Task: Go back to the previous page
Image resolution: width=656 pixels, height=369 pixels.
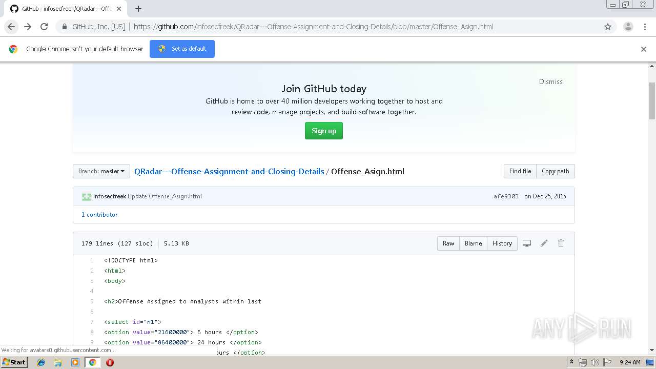Action: coord(11,27)
